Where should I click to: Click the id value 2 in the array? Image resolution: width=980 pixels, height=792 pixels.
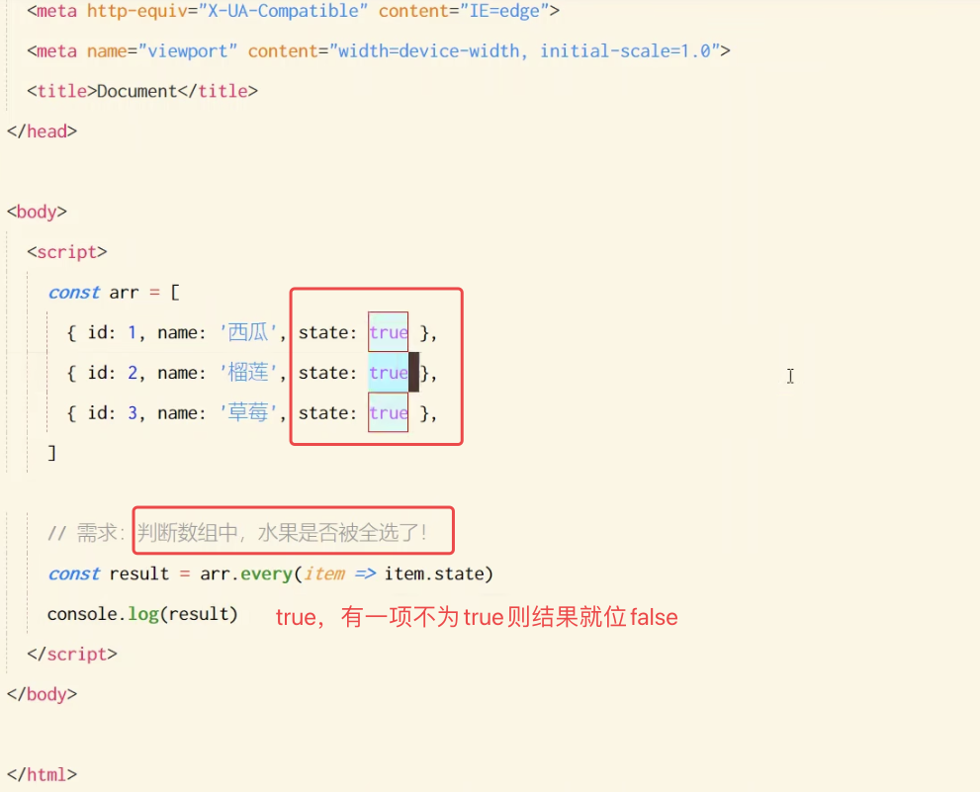pos(132,373)
